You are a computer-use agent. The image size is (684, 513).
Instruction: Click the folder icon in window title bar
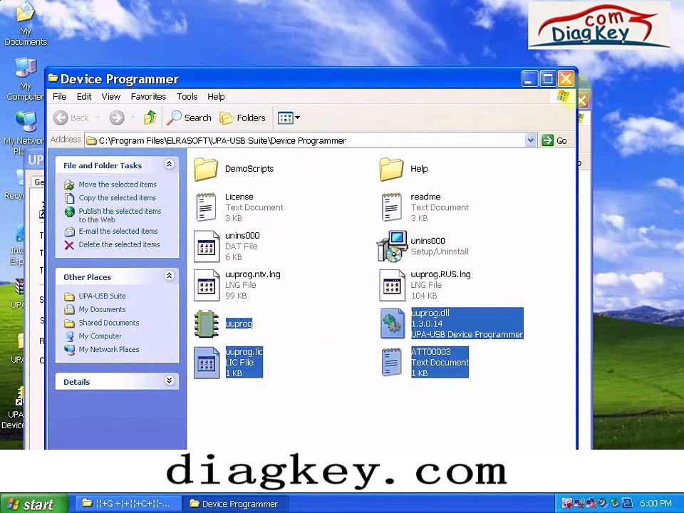tap(53, 78)
